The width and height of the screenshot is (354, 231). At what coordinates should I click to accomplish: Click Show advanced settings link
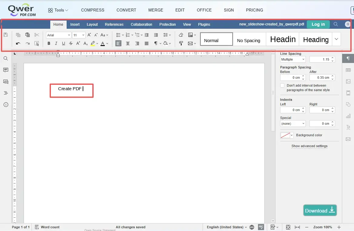point(309,146)
